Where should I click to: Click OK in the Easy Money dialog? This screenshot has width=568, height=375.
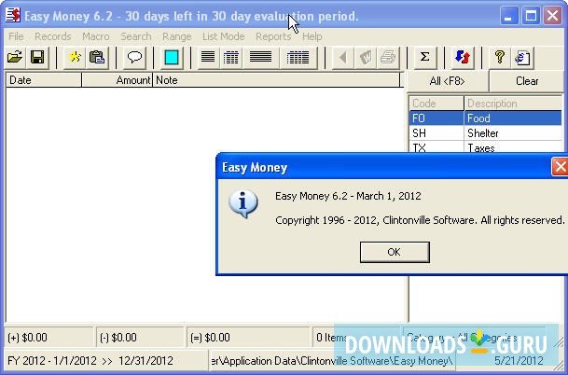395,252
